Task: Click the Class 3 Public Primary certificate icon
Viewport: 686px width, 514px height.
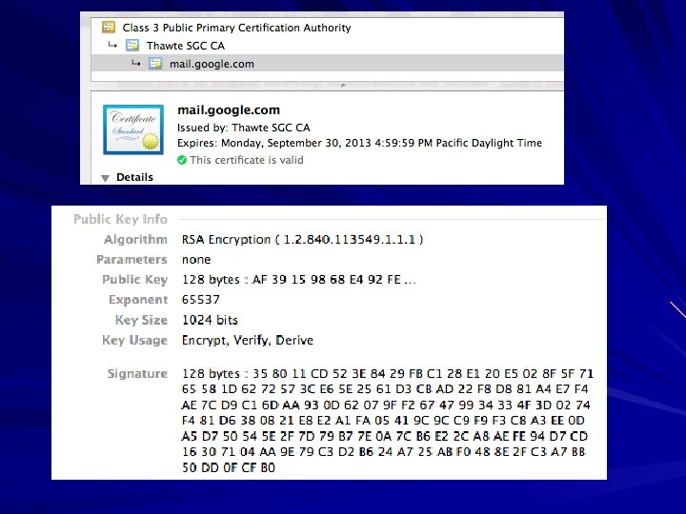Action: point(109,27)
